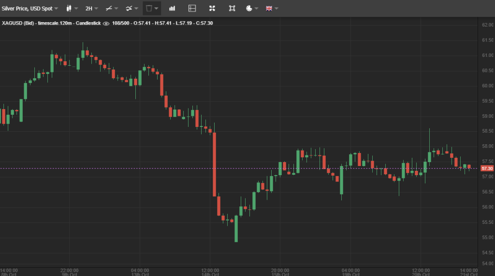Expand the language dropdown arrow

pos(277,9)
